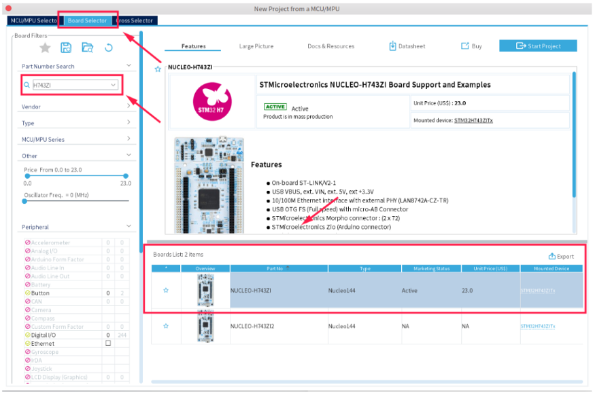The height and width of the screenshot is (394, 595).
Task: Click the Buy external link icon
Action: [465, 46]
